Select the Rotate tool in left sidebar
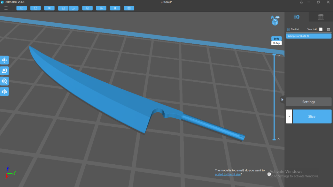The image size is (333, 187). click(x=4, y=71)
